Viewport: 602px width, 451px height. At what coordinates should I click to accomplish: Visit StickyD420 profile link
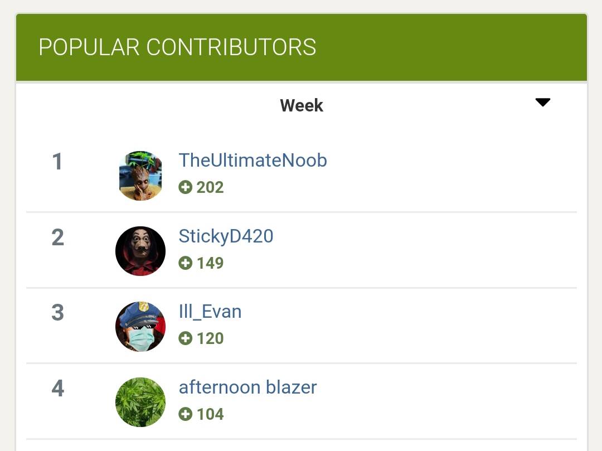click(x=226, y=236)
